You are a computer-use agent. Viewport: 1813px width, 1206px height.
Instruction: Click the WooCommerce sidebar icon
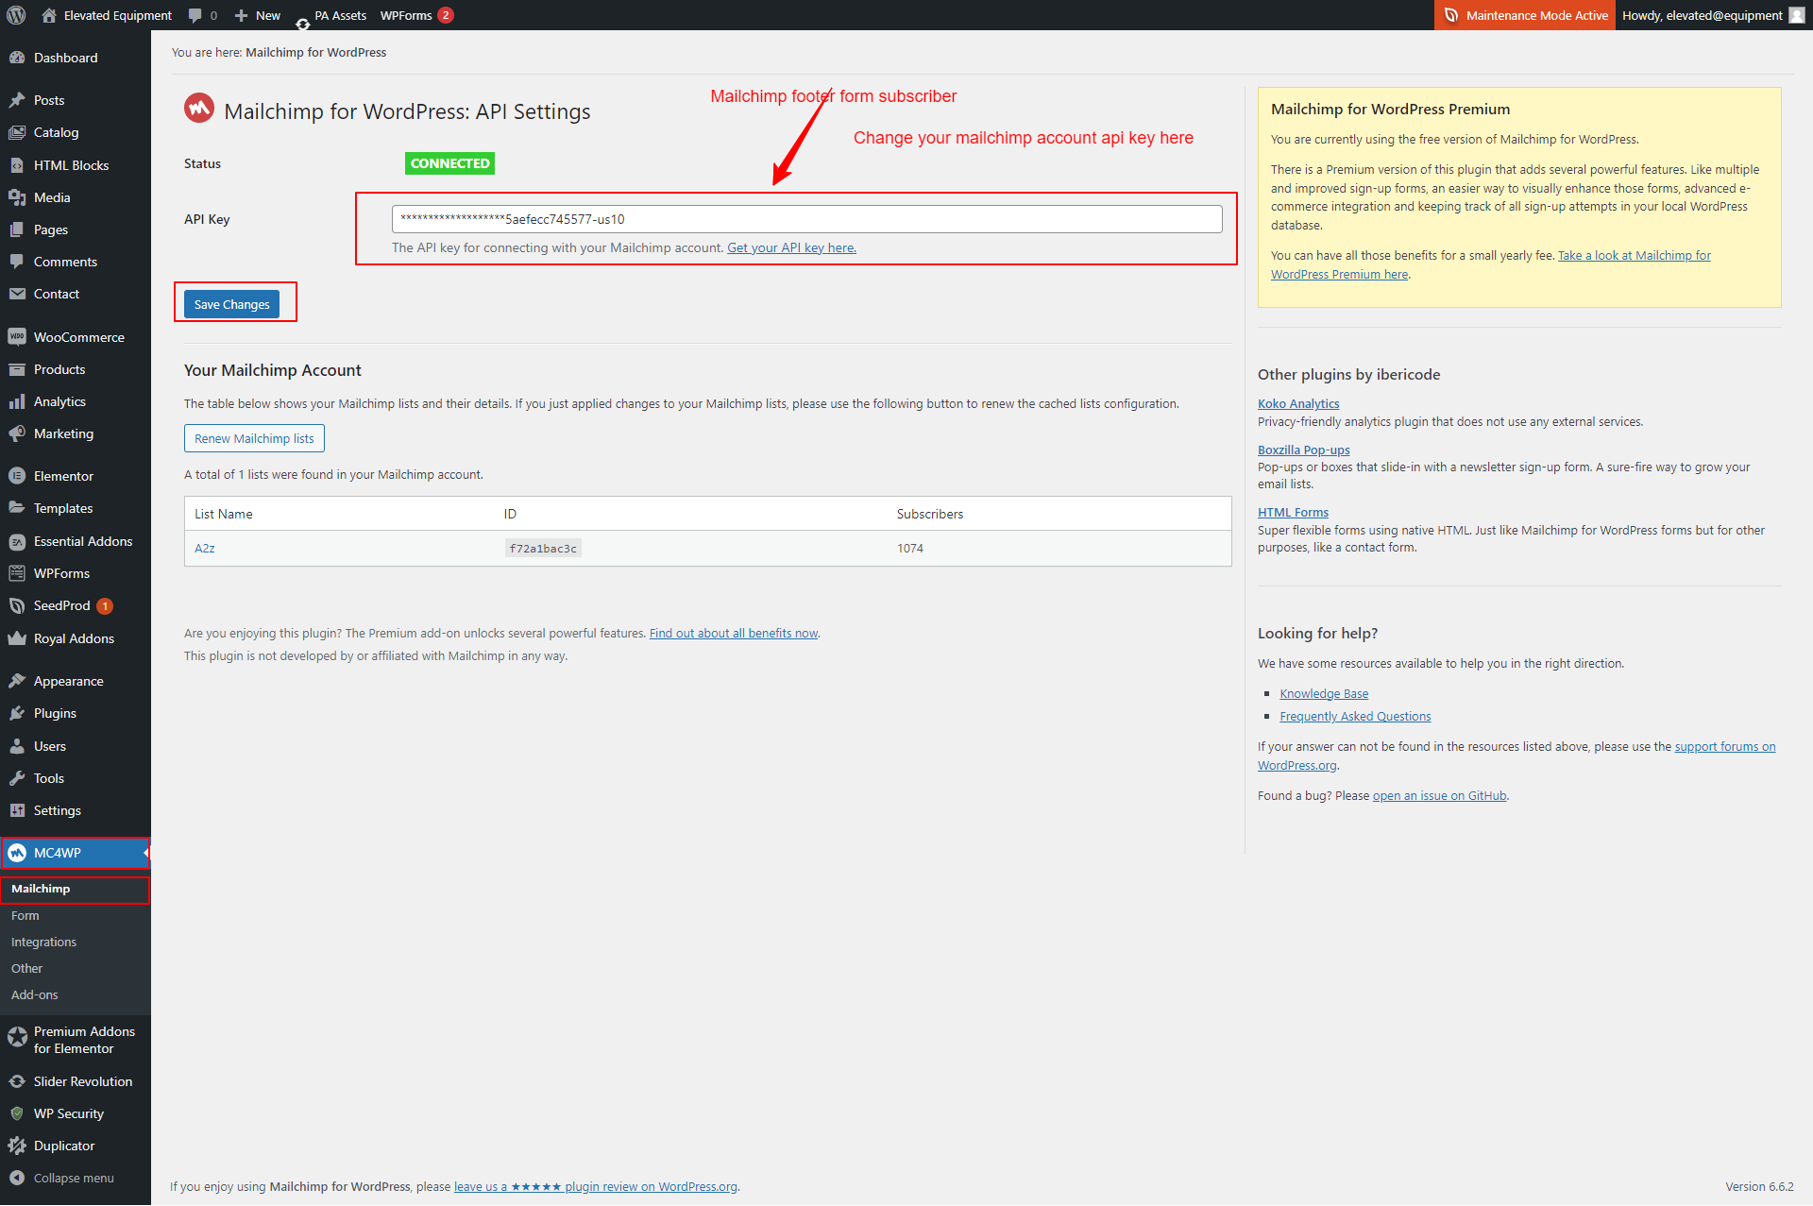click(x=17, y=337)
